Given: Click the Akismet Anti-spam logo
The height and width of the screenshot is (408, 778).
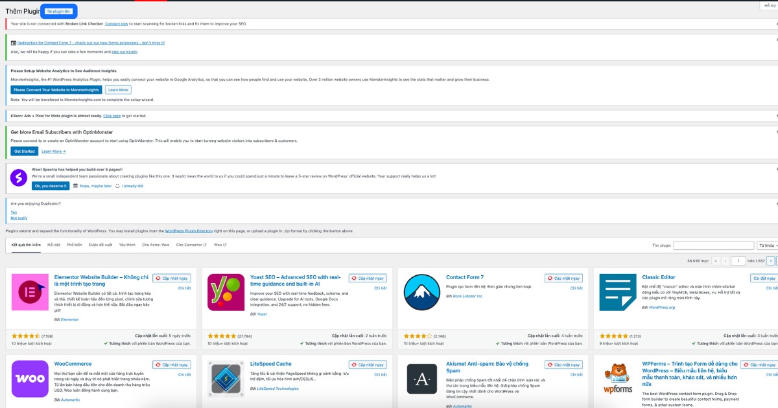Looking at the screenshot, I should 422,379.
